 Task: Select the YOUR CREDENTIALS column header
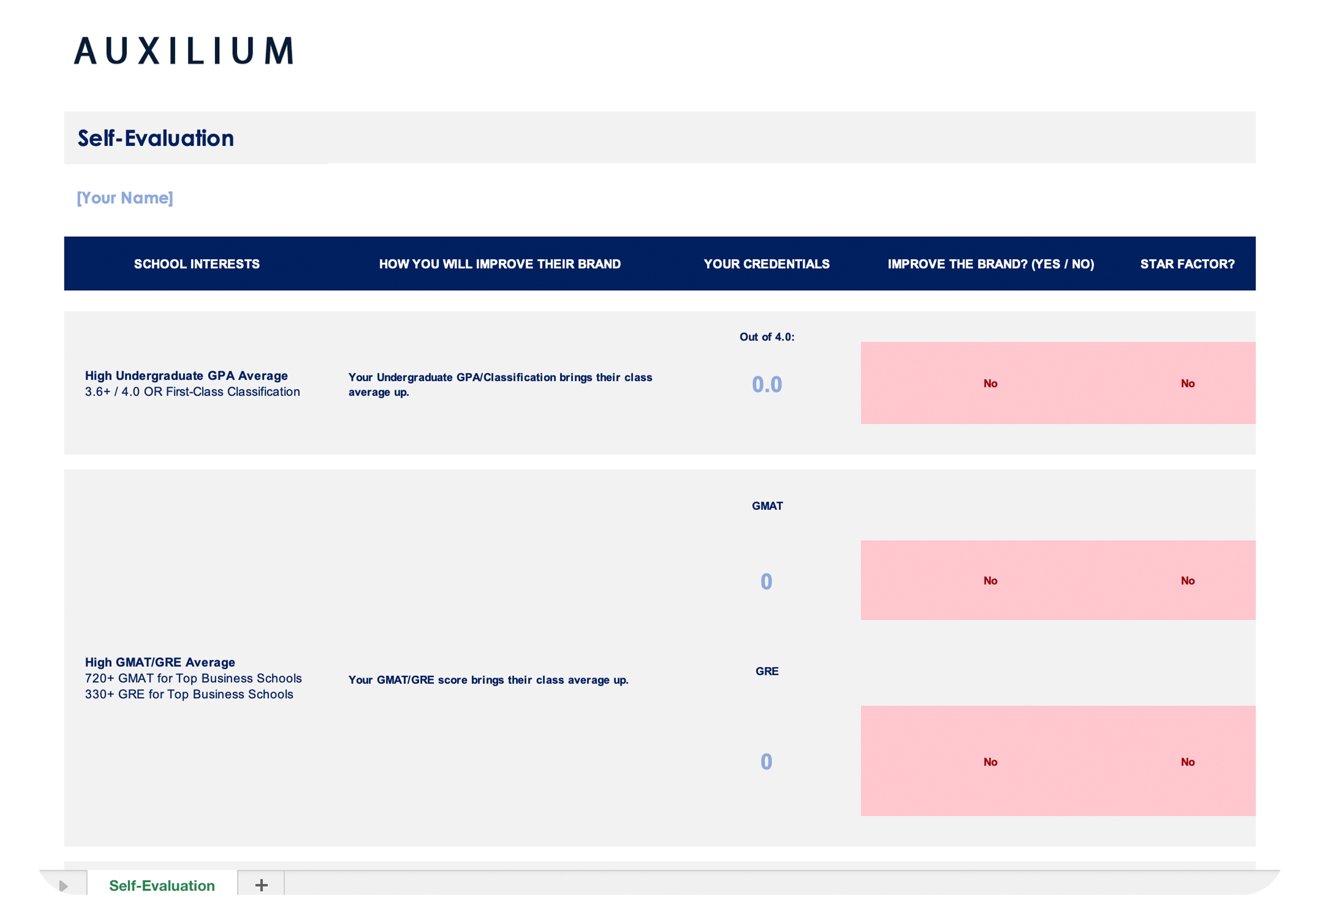click(766, 264)
